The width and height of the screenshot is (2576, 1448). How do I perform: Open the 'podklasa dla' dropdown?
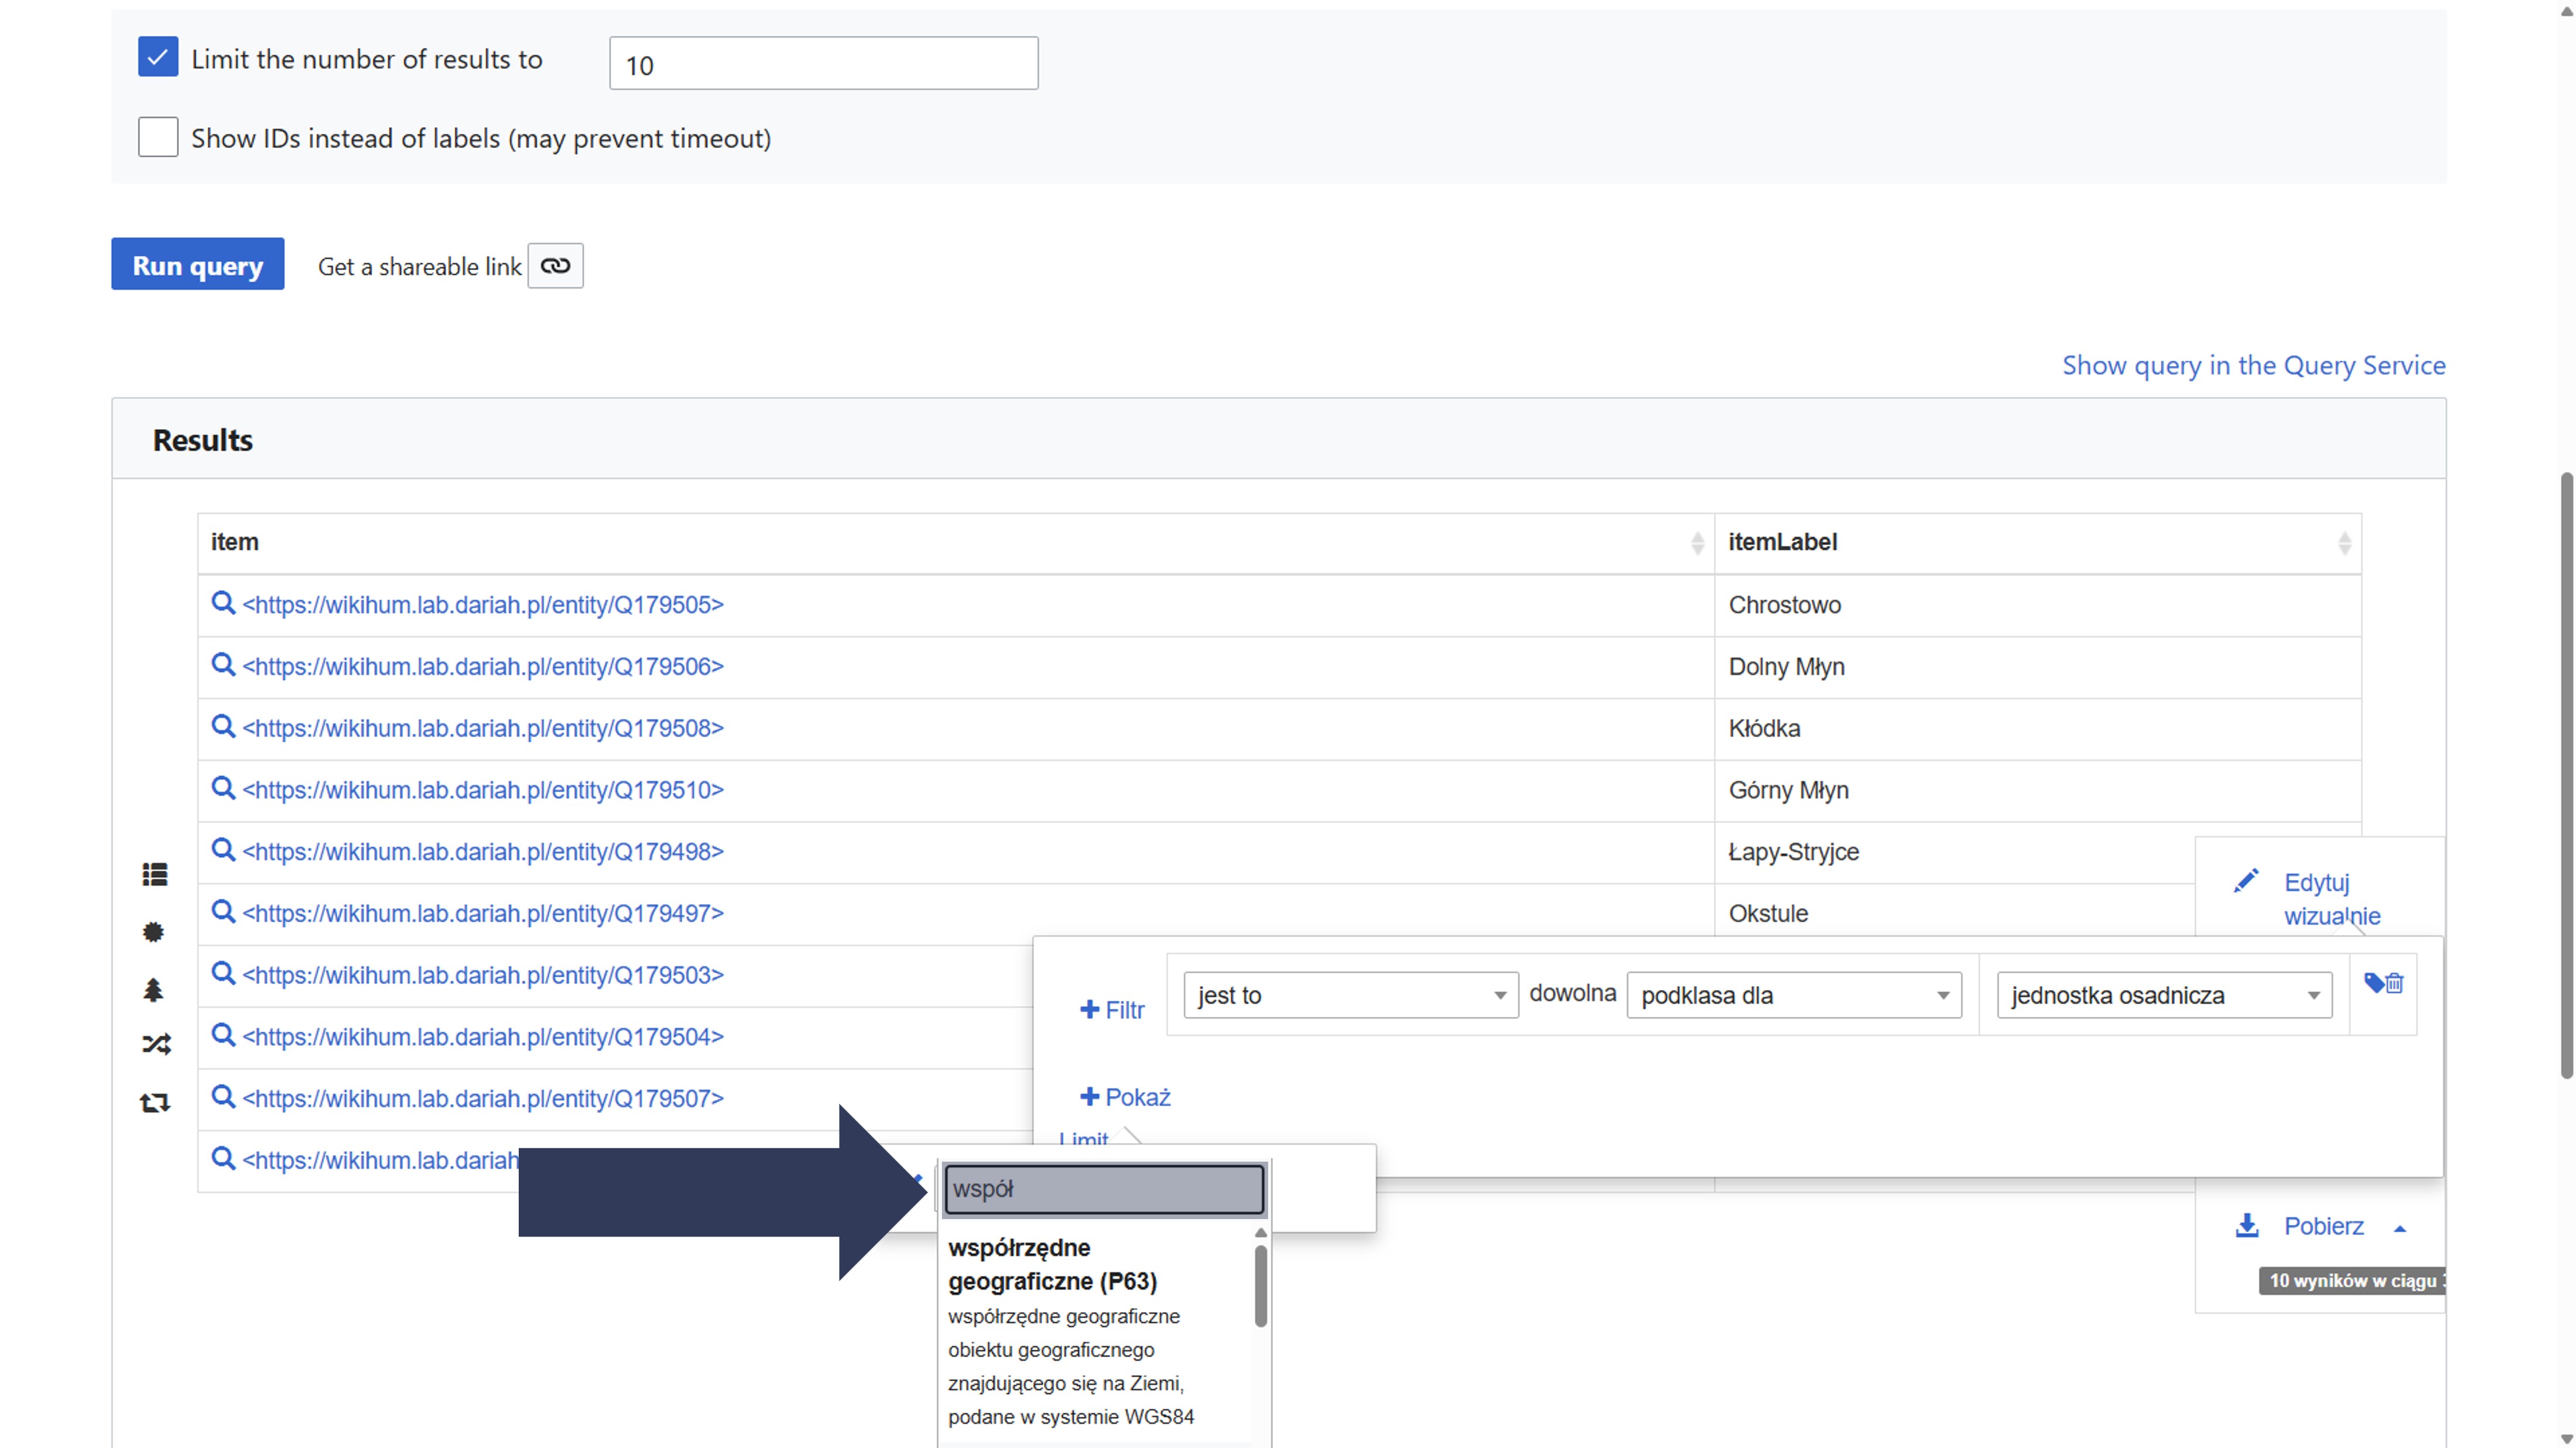(1794, 995)
